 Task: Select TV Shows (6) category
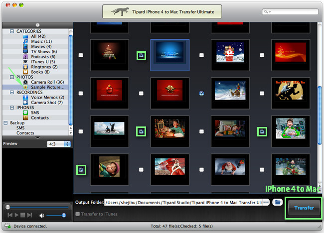pos(44,52)
